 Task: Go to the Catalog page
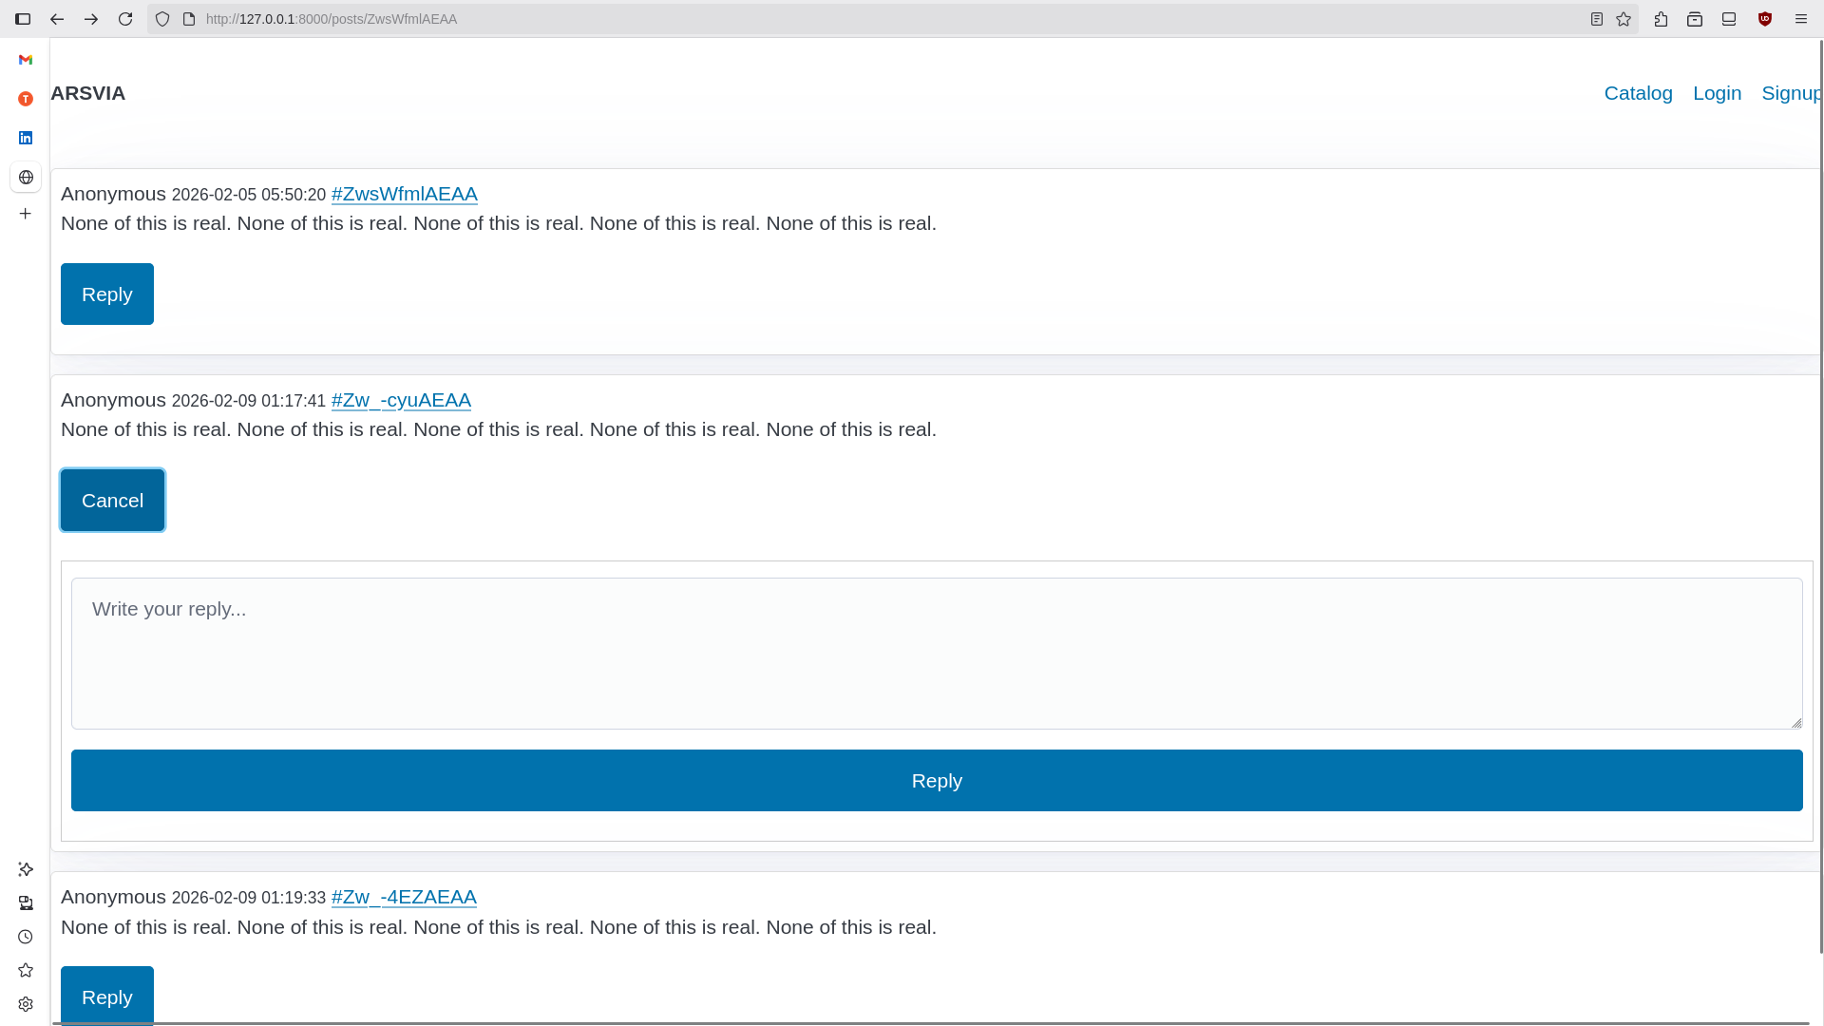[1638, 93]
